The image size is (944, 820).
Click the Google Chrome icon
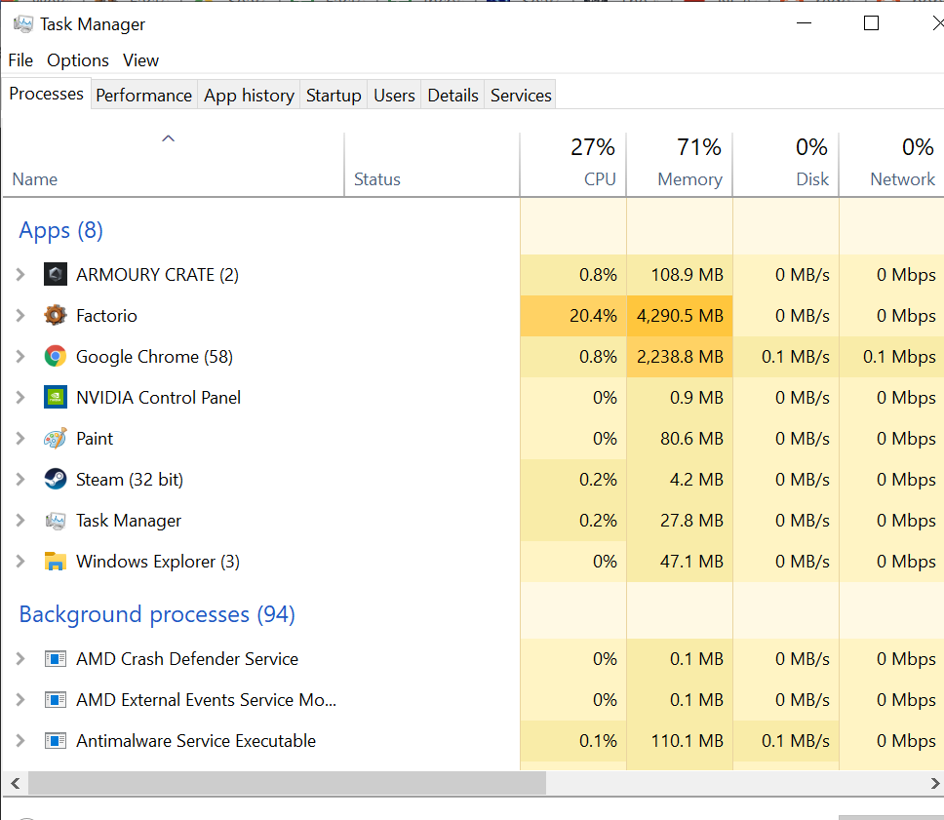click(56, 357)
